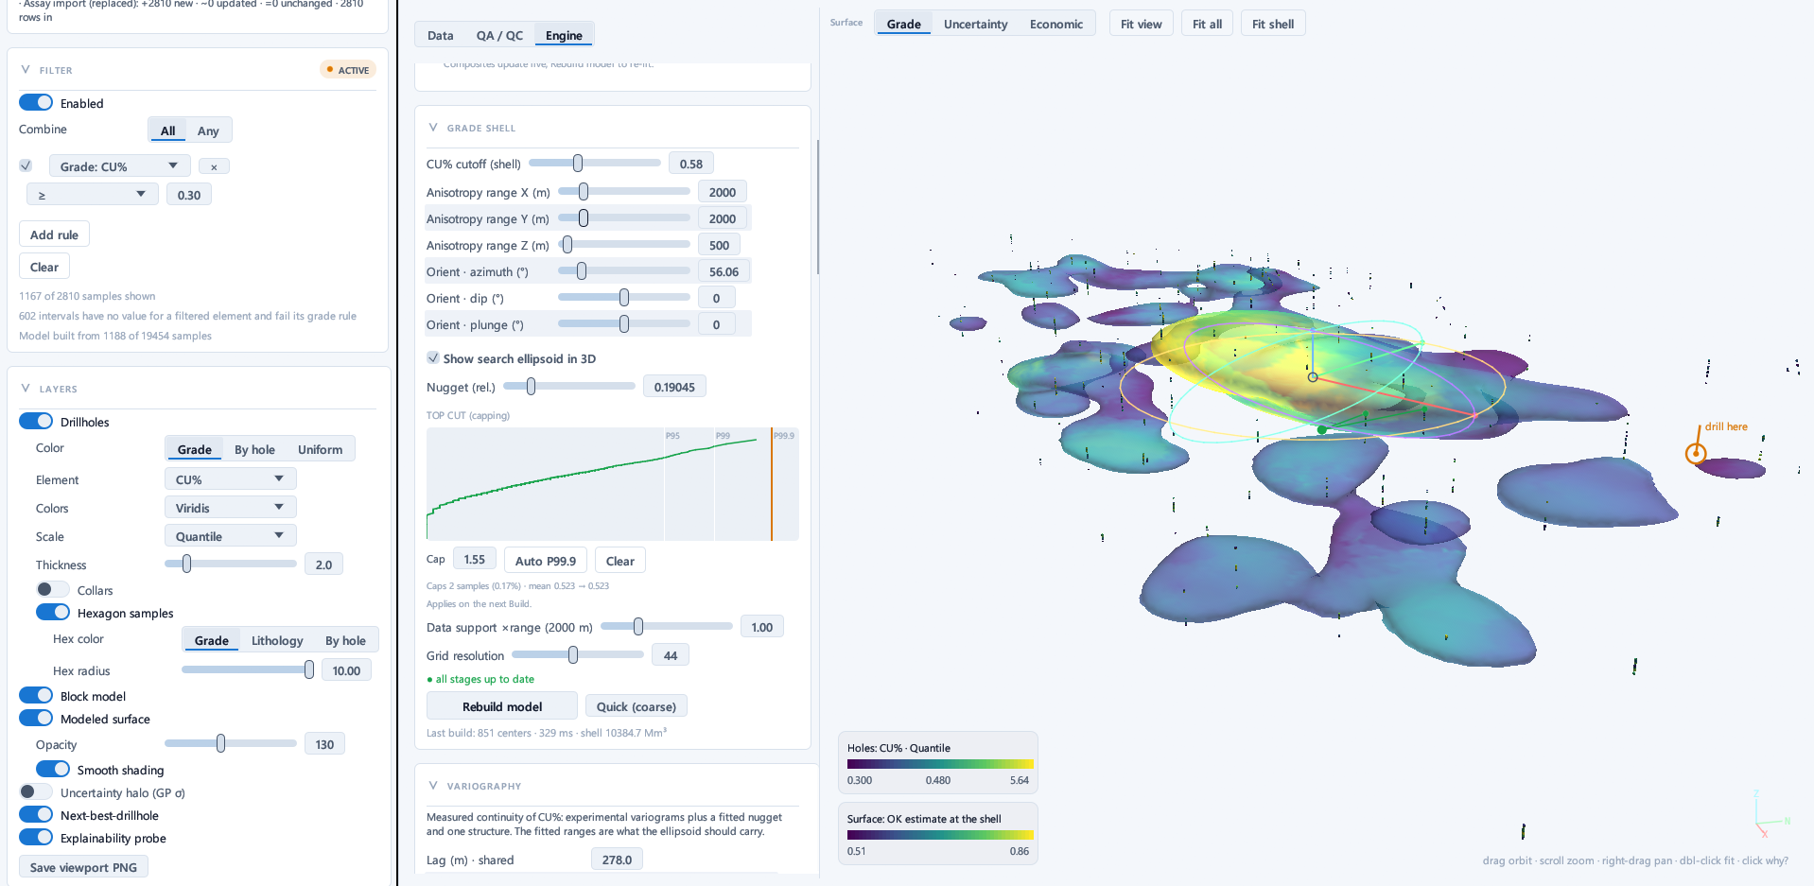Viewport: 1814px width, 886px height.
Task: Switch surface to Uncertainty
Action: pos(975,24)
